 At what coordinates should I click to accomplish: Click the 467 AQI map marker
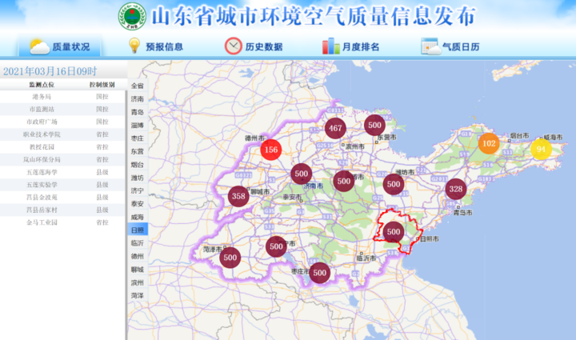(x=335, y=128)
